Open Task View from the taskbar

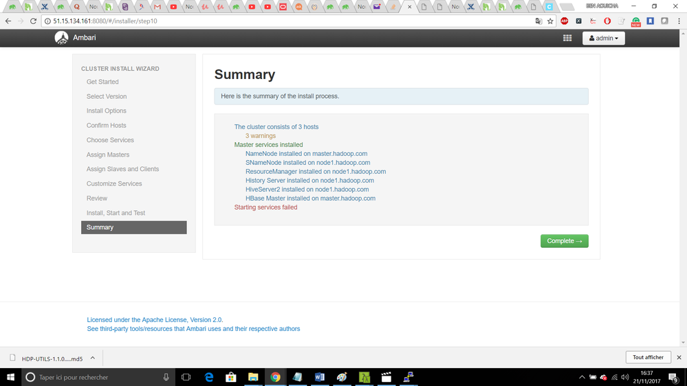pyautogui.click(x=186, y=377)
